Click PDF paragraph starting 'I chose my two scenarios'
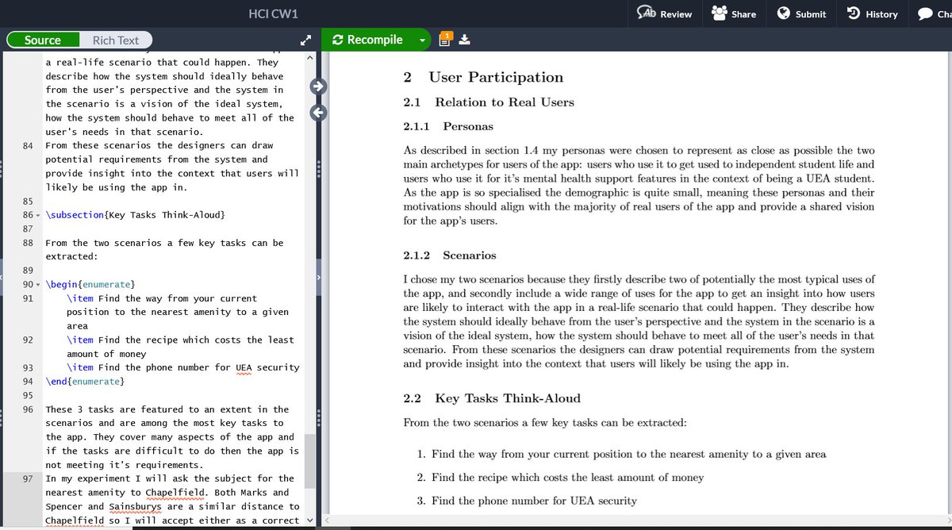This screenshot has height=530, width=952. pyautogui.click(x=639, y=321)
